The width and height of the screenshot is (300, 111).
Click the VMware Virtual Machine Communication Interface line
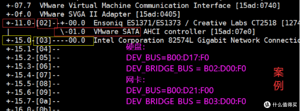(160, 6)
